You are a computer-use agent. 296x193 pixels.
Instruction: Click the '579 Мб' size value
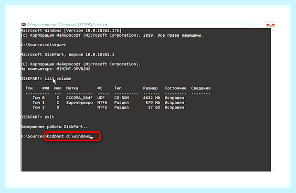pyautogui.click(x=153, y=103)
